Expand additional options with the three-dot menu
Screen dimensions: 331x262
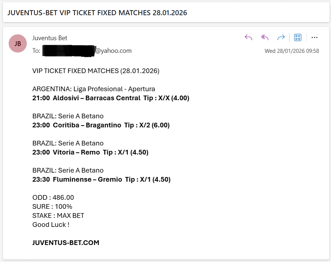pyautogui.click(x=314, y=37)
